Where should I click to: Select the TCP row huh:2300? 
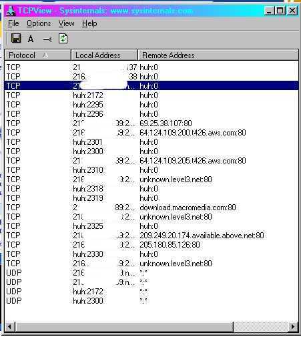click(x=152, y=151)
